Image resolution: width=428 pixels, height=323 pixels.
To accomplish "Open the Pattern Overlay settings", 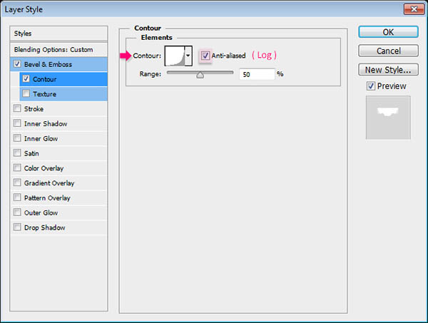I will pyautogui.click(x=58, y=198).
